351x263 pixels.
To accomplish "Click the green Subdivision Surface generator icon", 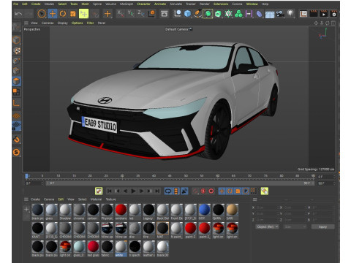I will coord(208,14).
